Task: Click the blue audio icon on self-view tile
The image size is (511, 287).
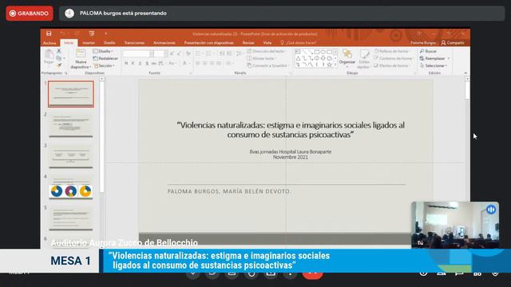Action: [x=491, y=209]
